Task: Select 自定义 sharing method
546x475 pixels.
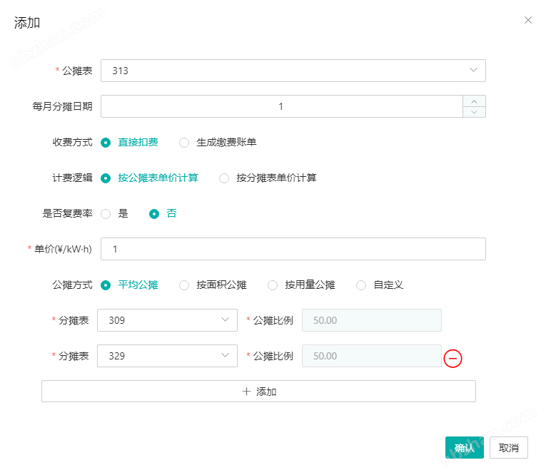Action: [380, 285]
